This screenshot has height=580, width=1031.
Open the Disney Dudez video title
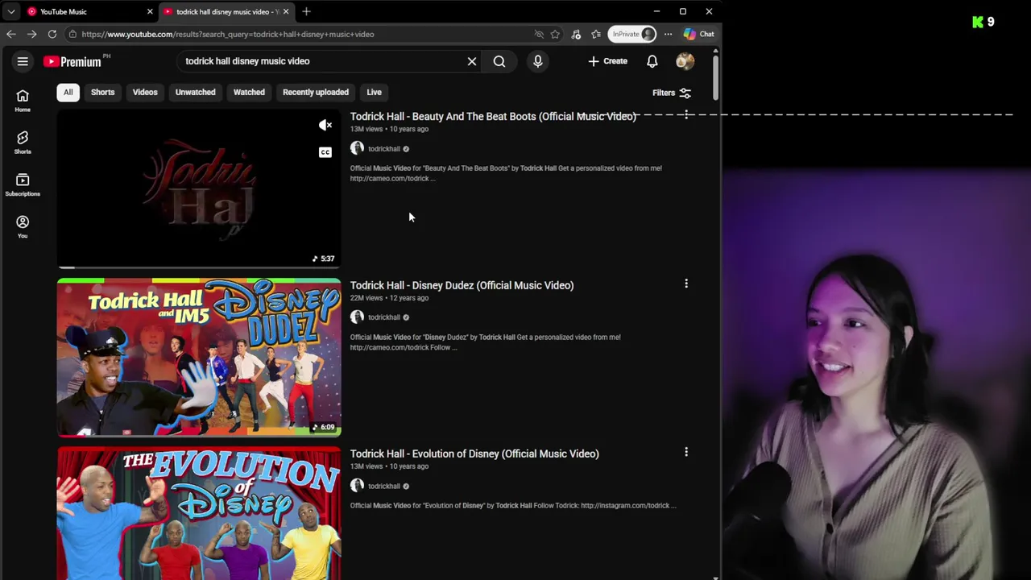point(462,285)
